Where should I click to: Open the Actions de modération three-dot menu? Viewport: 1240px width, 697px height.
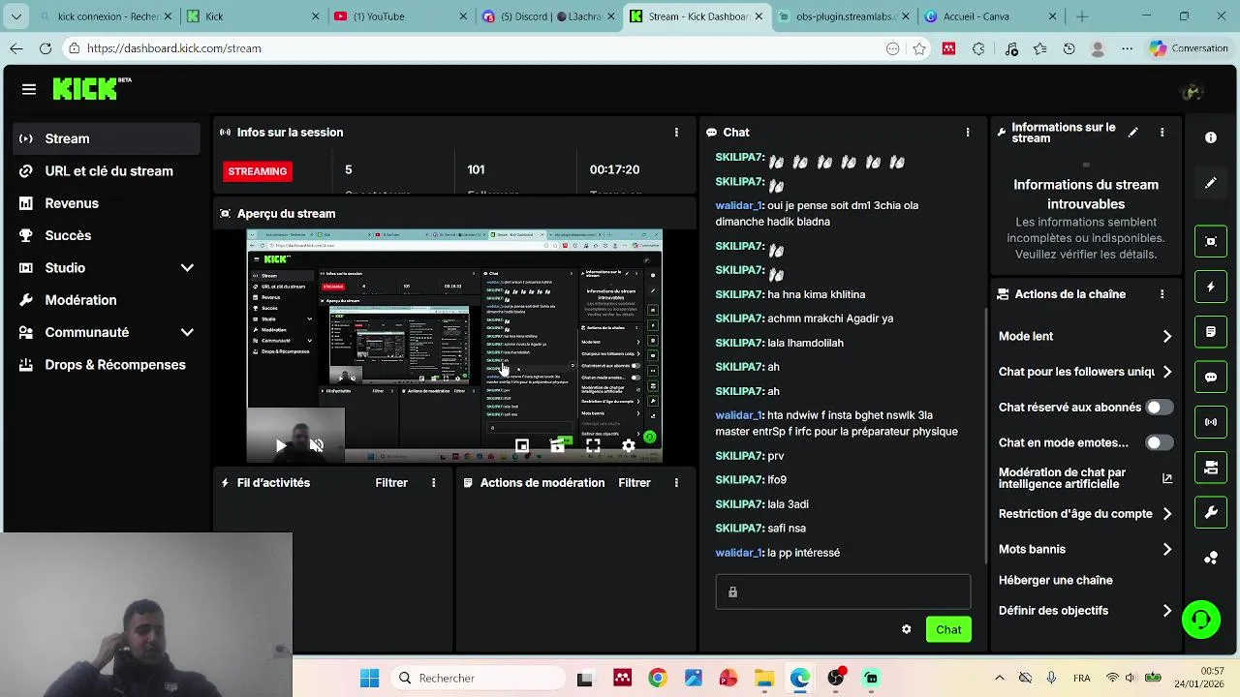(x=676, y=483)
